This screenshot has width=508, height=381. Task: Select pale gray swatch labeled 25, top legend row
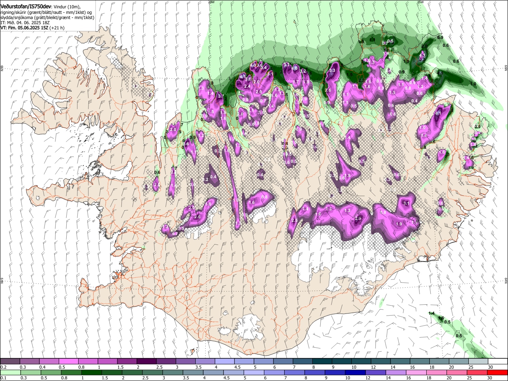click(x=478, y=361)
